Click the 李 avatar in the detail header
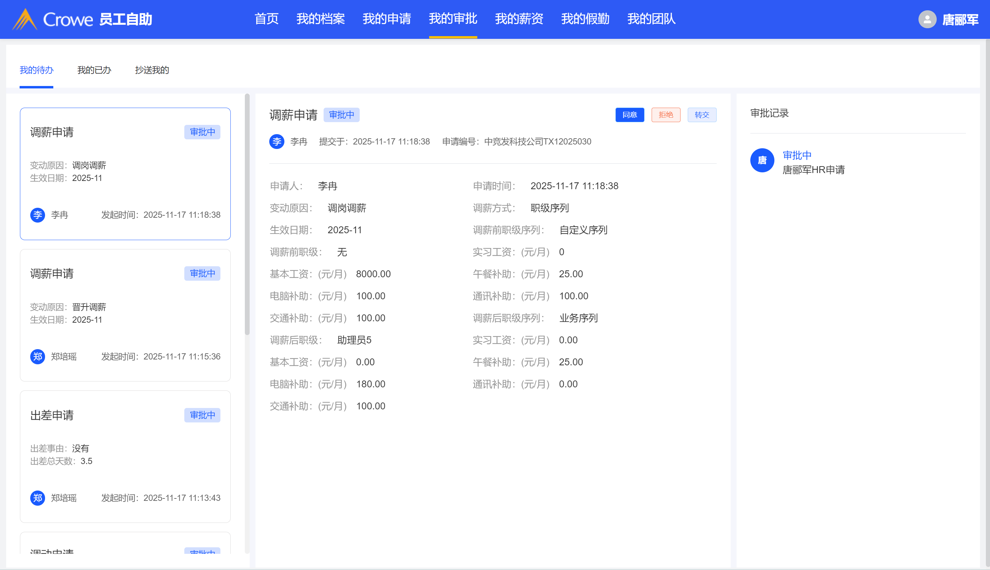 tap(277, 141)
